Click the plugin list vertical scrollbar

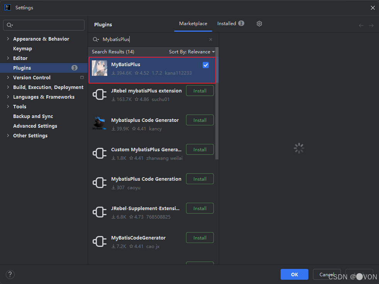tap(217, 104)
